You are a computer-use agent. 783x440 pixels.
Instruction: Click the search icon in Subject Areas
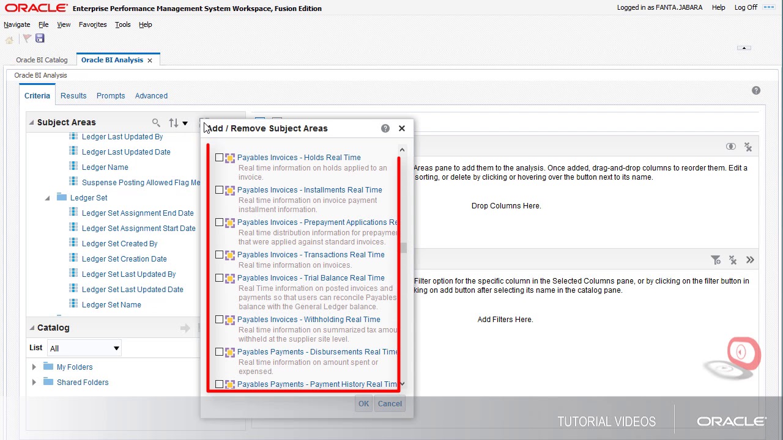tap(156, 123)
